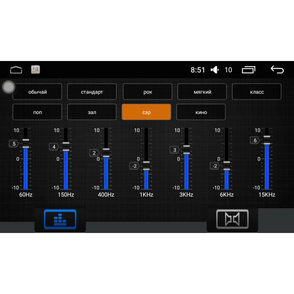Click the 6KHz slider handle
This screenshot has height=294, width=294.
(227, 166)
